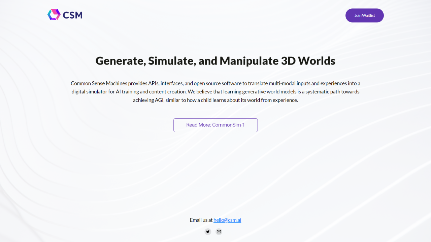Click the CSM hexagon logo icon
Screen dimensions: 431x242
[54, 15]
